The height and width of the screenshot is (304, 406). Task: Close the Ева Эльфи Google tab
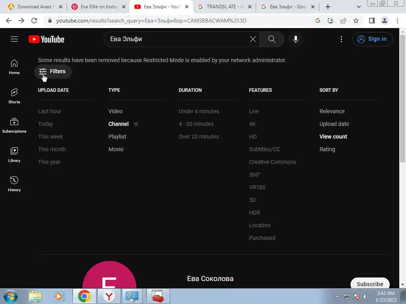click(313, 7)
